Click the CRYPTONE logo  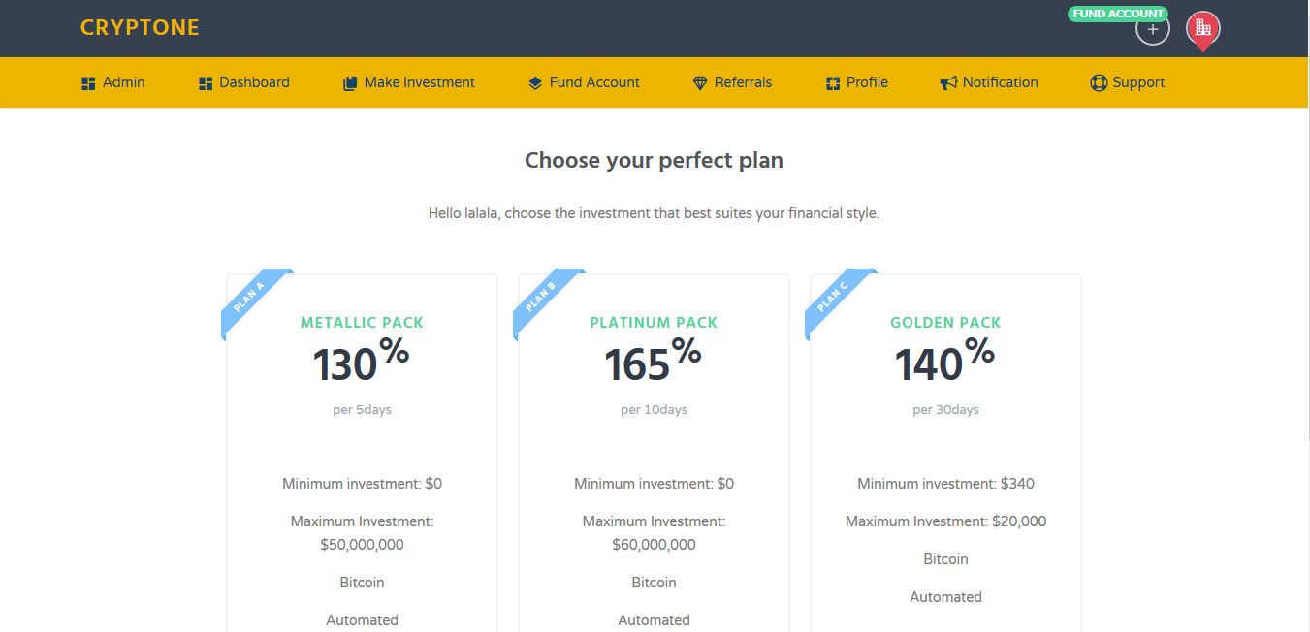(140, 27)
